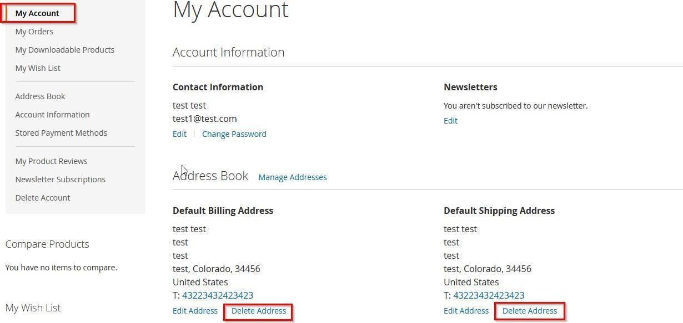Open Account Information sidebar link
The width and height of the screenshot is (683, 323).
(x=52, y=115)
